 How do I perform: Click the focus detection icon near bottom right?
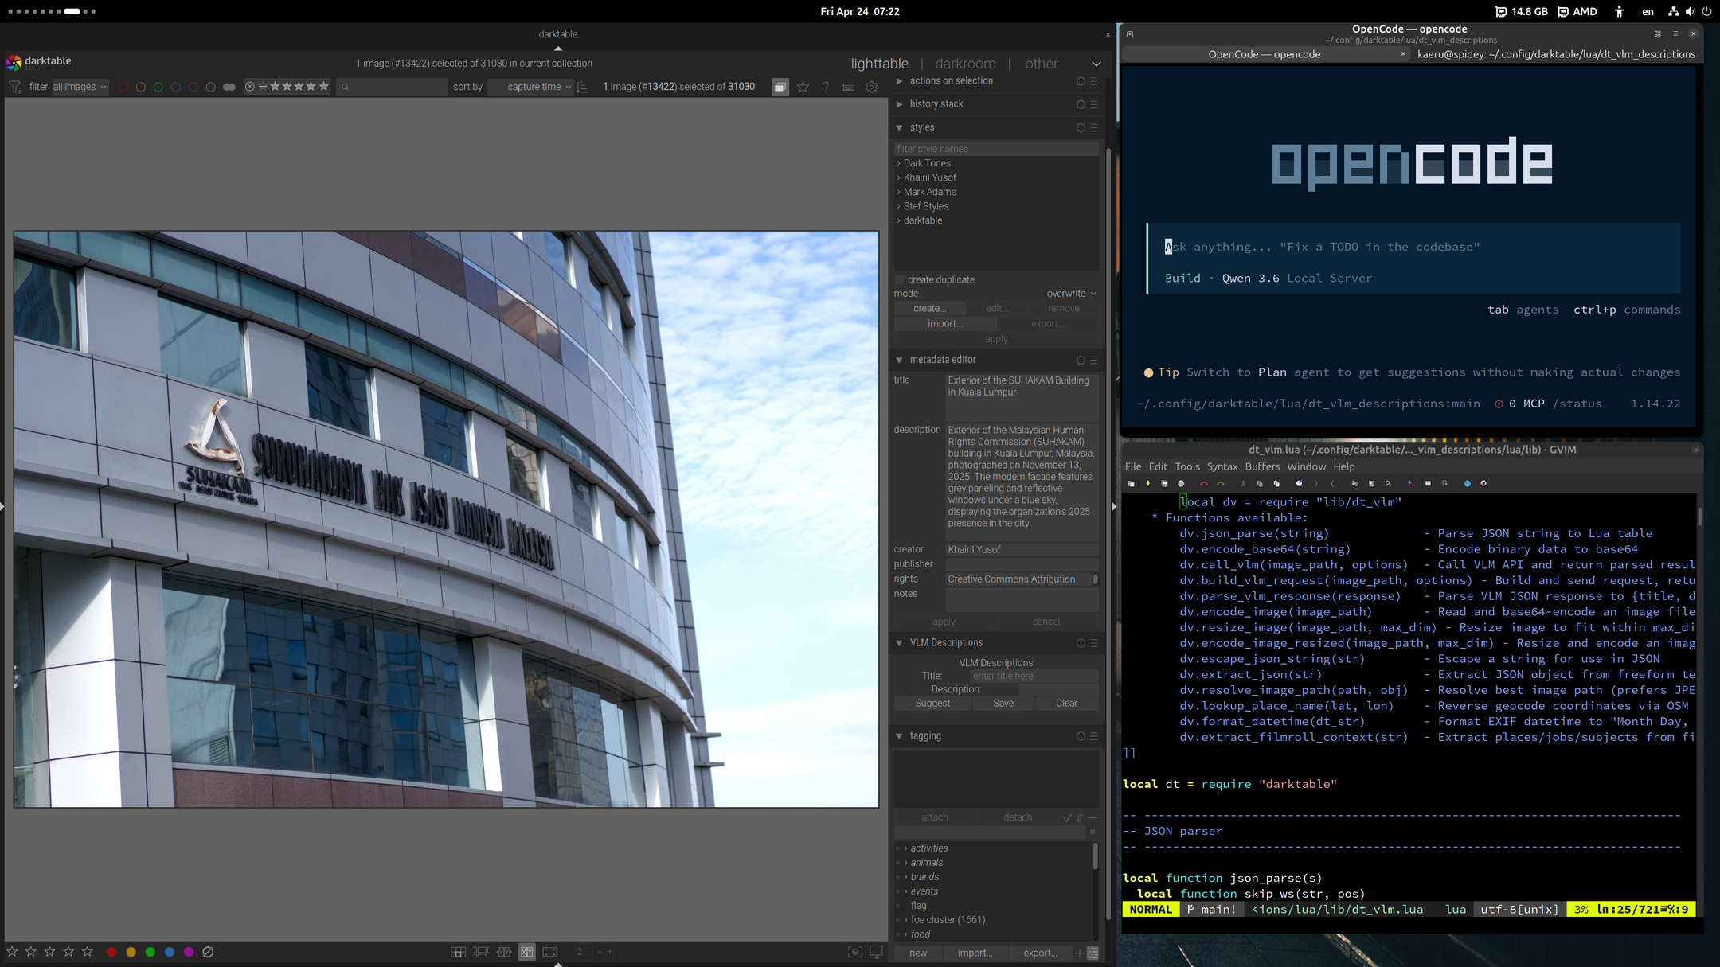(x=855, y=953)
